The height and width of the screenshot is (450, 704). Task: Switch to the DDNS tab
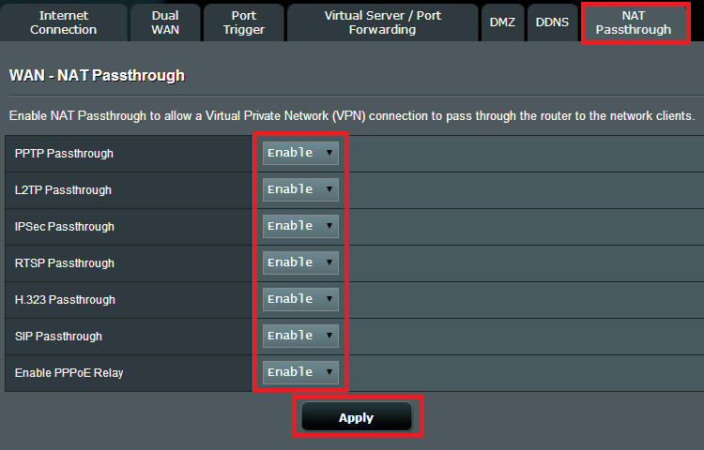tap(552, 22)
